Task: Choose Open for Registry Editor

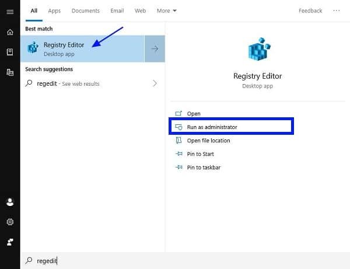Action: click(194, 114)
